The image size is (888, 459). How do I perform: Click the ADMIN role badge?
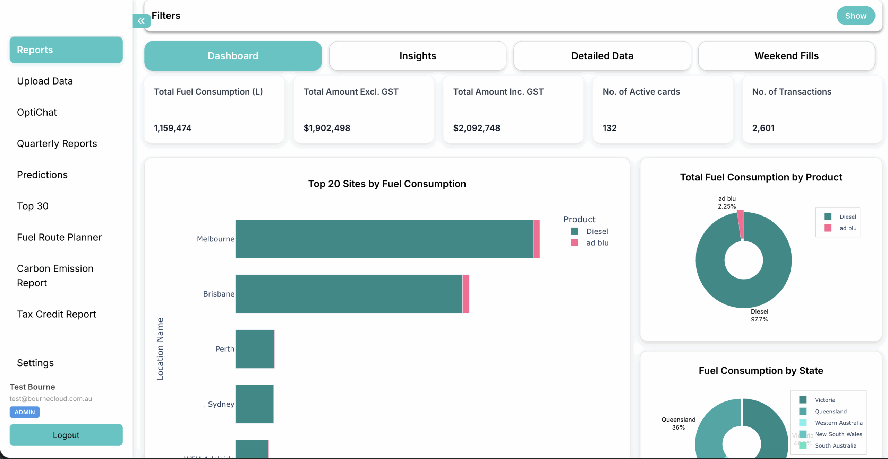(25, 412)
